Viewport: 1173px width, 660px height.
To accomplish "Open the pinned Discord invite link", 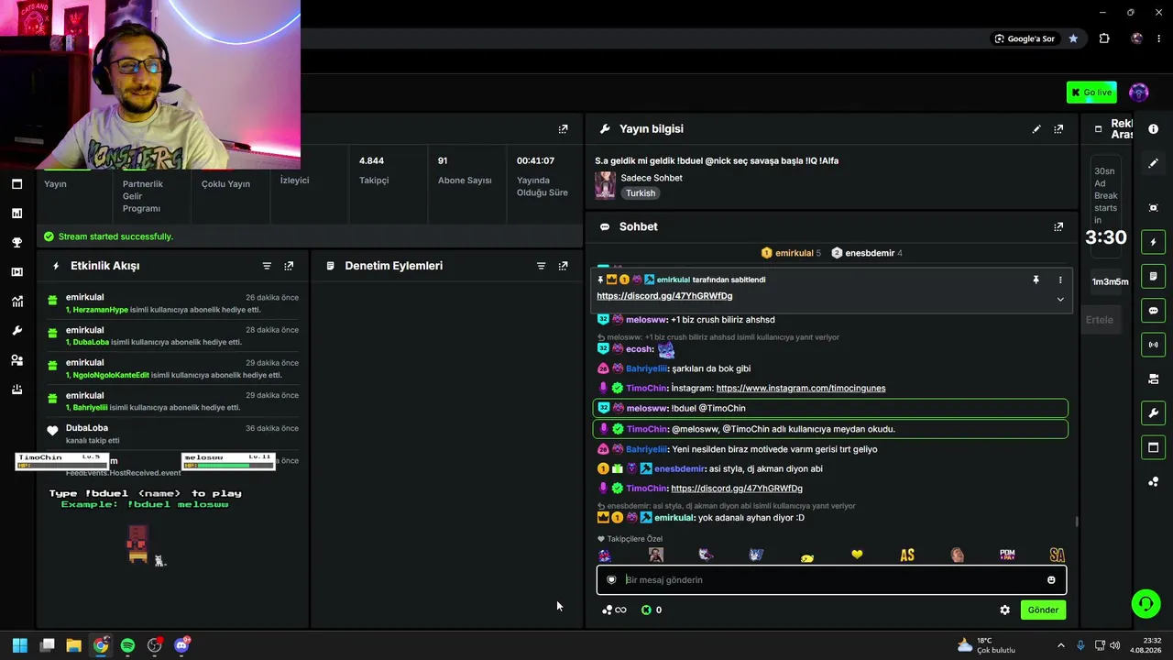I will (x=664, y=296).
